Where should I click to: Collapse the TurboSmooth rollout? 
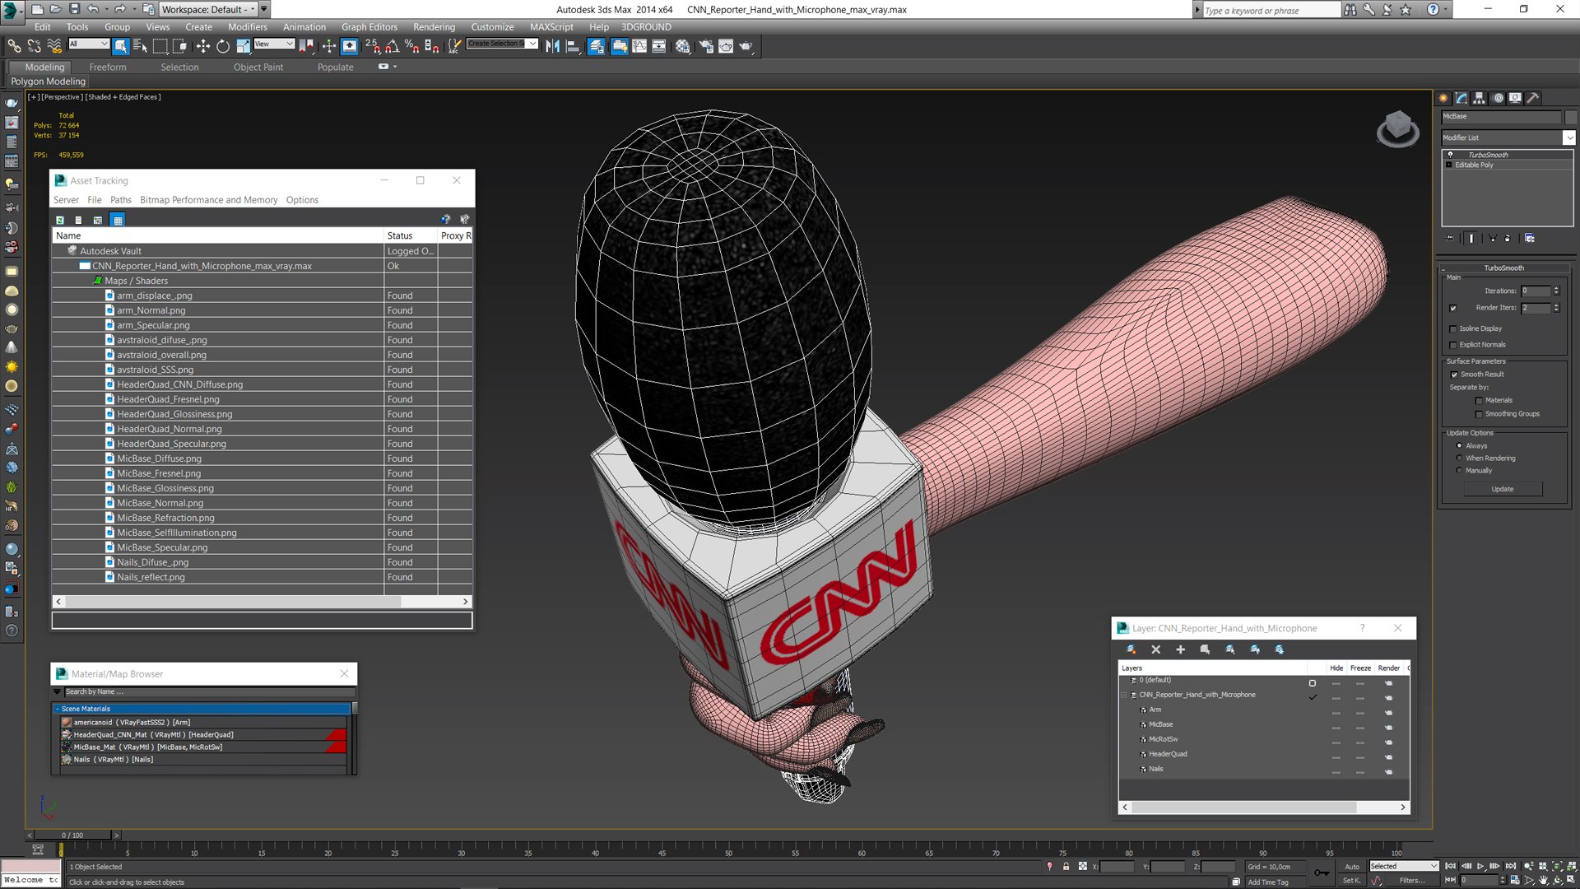click(x=1503, y=268)
